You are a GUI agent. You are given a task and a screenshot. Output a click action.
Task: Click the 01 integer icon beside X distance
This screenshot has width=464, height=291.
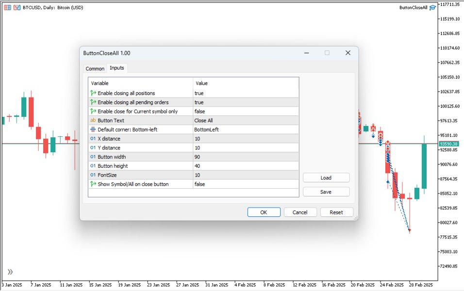[x=93, y=139]
